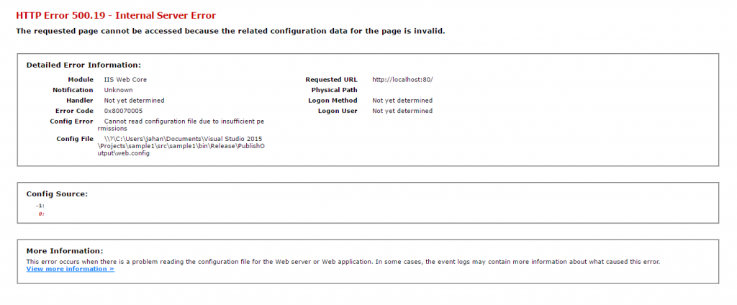Click the Physical Path label
737x305 pixels.
(x=334, y=90)
